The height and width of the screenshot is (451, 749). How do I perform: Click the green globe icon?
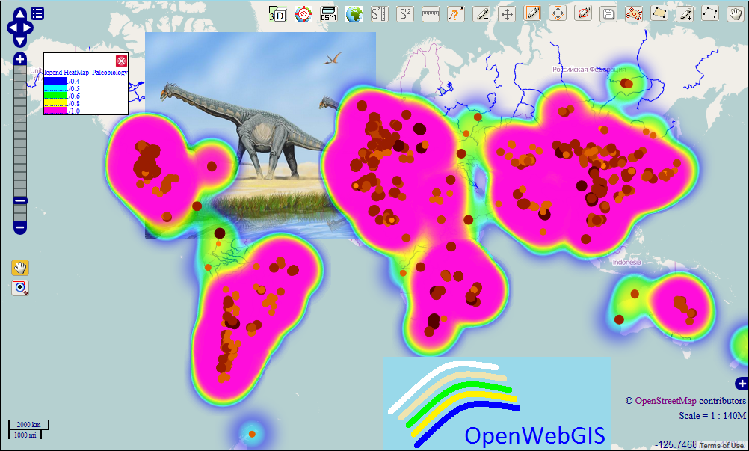click(354, 14)
